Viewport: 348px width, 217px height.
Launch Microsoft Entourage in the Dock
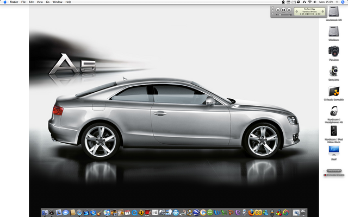pyautogui.click(x=238, y=213)
